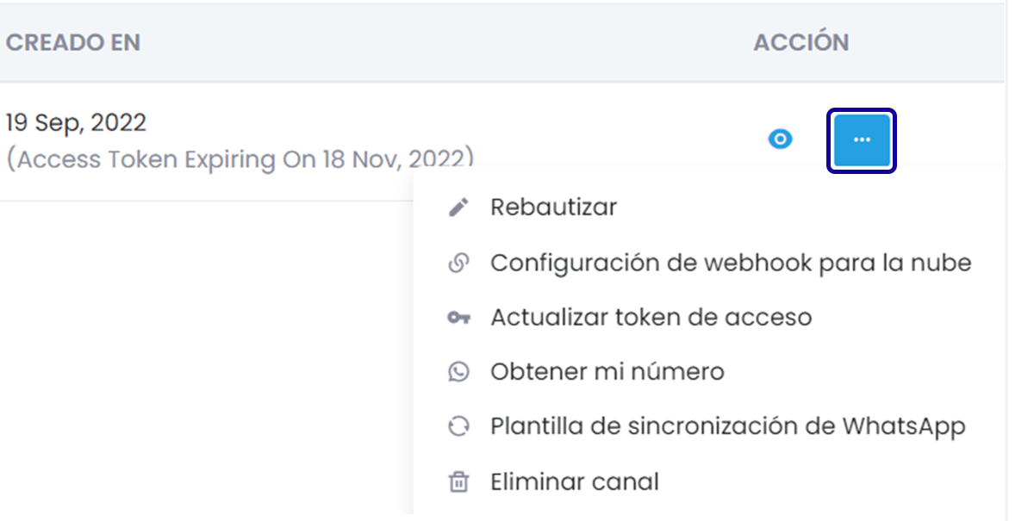Click the eye view icon
The height and width of the screenshot is (521, 1034).
780,140
